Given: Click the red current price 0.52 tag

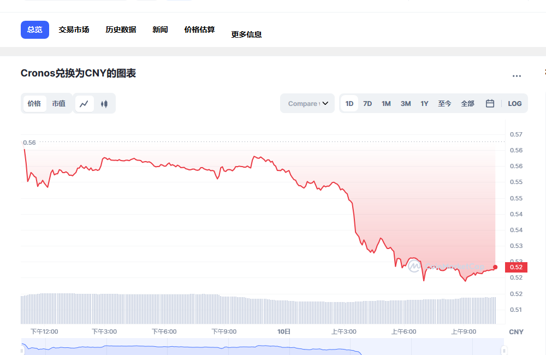Looking at the screenshot, I should pos(516,267).
